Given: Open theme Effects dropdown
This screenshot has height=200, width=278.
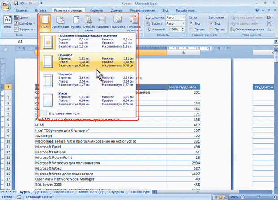Looking at the screenshot, I should (x=25, y=29).
